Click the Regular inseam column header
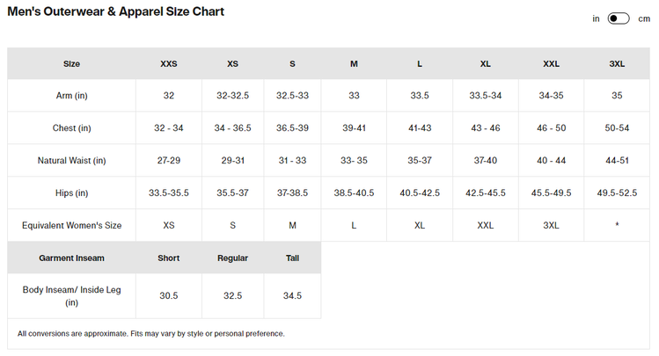 tap(232, 258)
